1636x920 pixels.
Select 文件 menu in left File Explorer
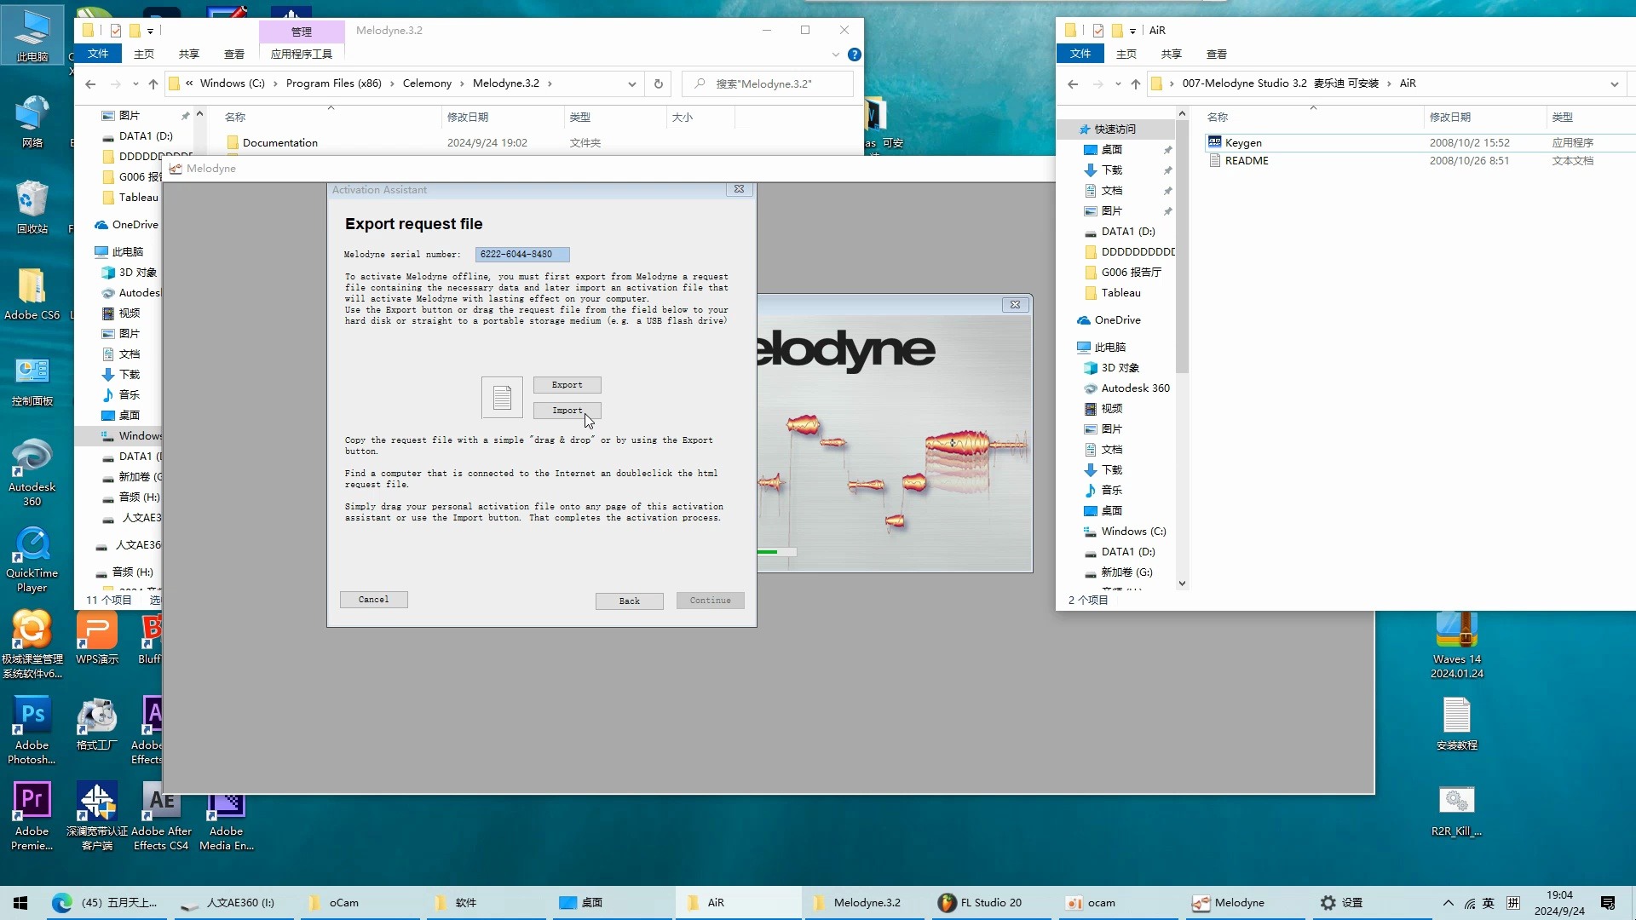pyautogui.click(x=100, y=53)
